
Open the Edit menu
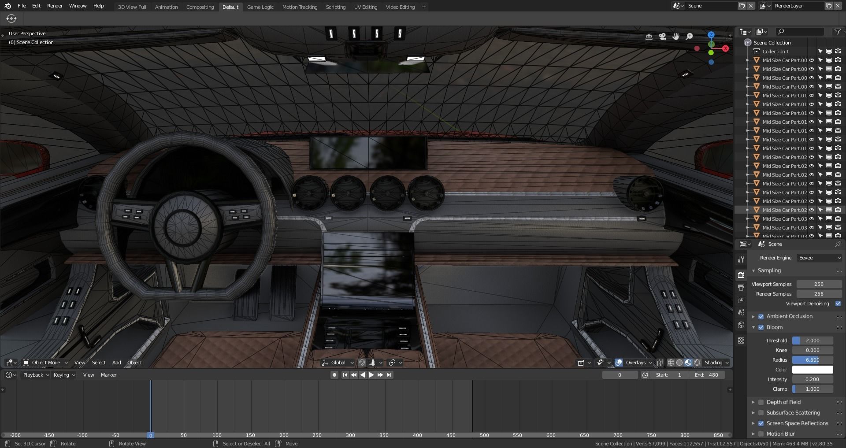37,6
